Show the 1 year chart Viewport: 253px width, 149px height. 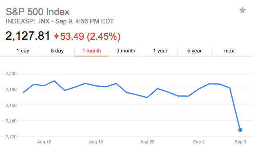(x=160, y=51)
